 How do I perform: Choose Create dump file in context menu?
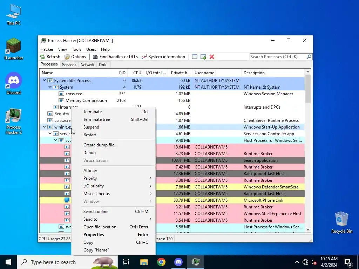114,145
